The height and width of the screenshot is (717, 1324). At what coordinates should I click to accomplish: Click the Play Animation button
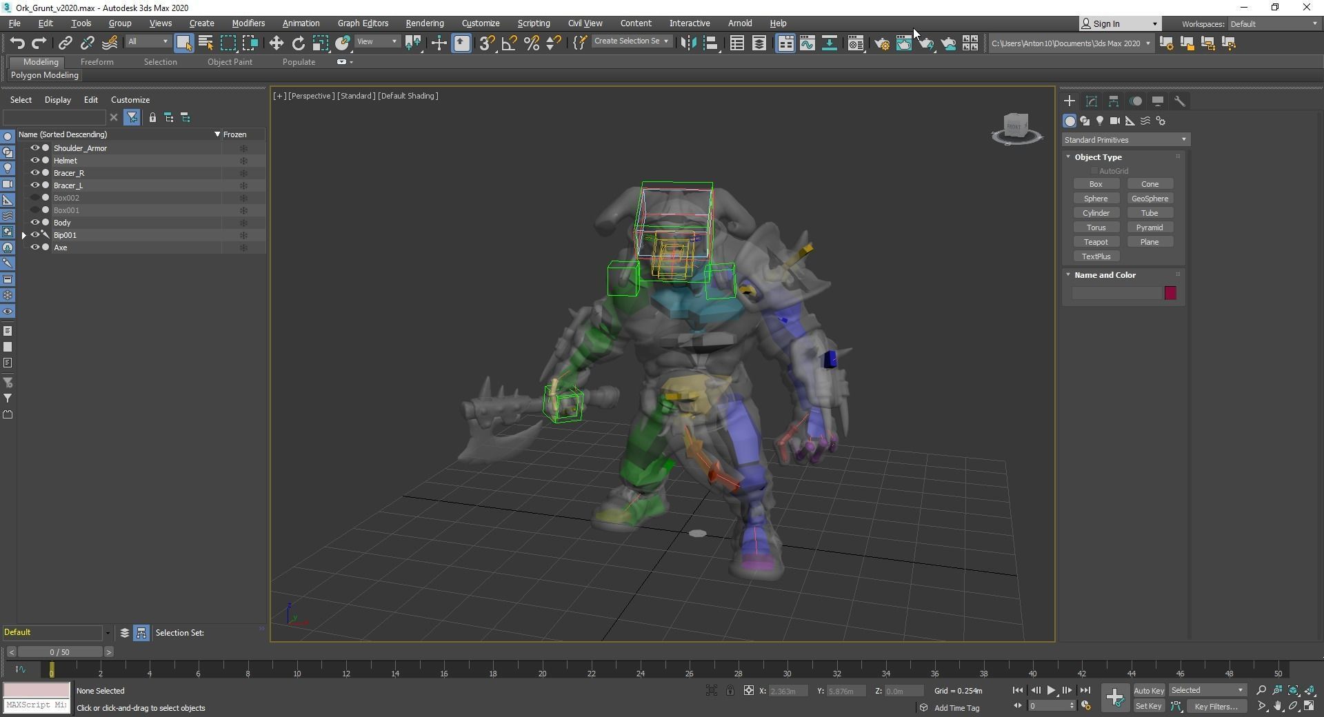[x=1051, y=690]
